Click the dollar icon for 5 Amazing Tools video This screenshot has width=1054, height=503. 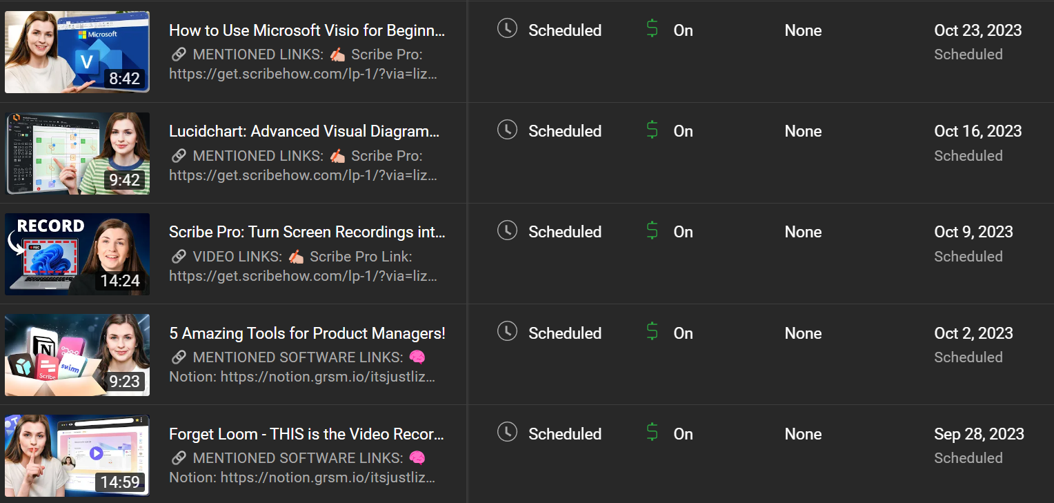coord(652,332)
